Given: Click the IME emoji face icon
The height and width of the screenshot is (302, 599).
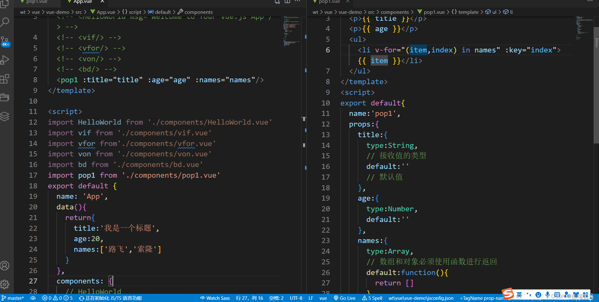Looking at the screenshot, I should pyautogui.click(x=538, y=294).
